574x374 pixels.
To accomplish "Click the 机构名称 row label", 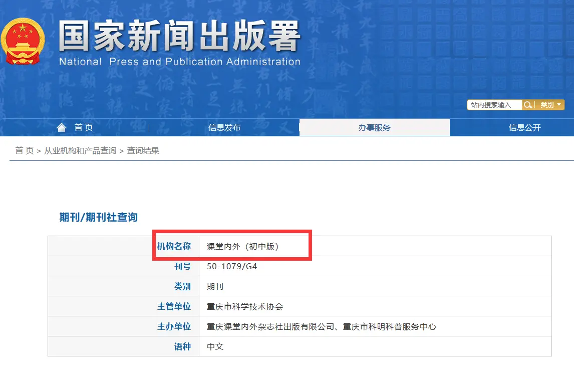I will coord(174,246).
